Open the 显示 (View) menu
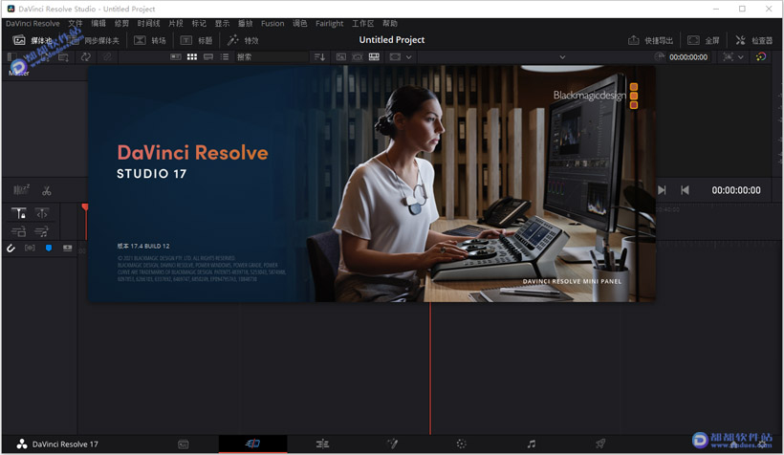 click(222, 24)
